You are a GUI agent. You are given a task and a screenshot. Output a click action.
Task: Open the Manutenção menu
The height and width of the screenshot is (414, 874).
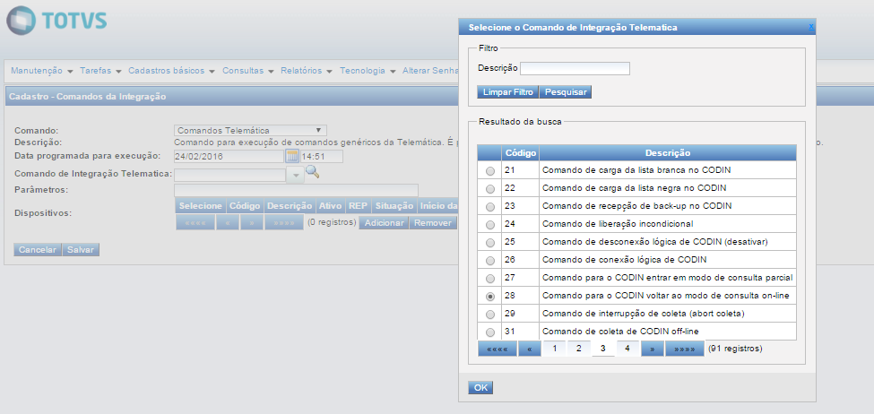tap(42, 71)
